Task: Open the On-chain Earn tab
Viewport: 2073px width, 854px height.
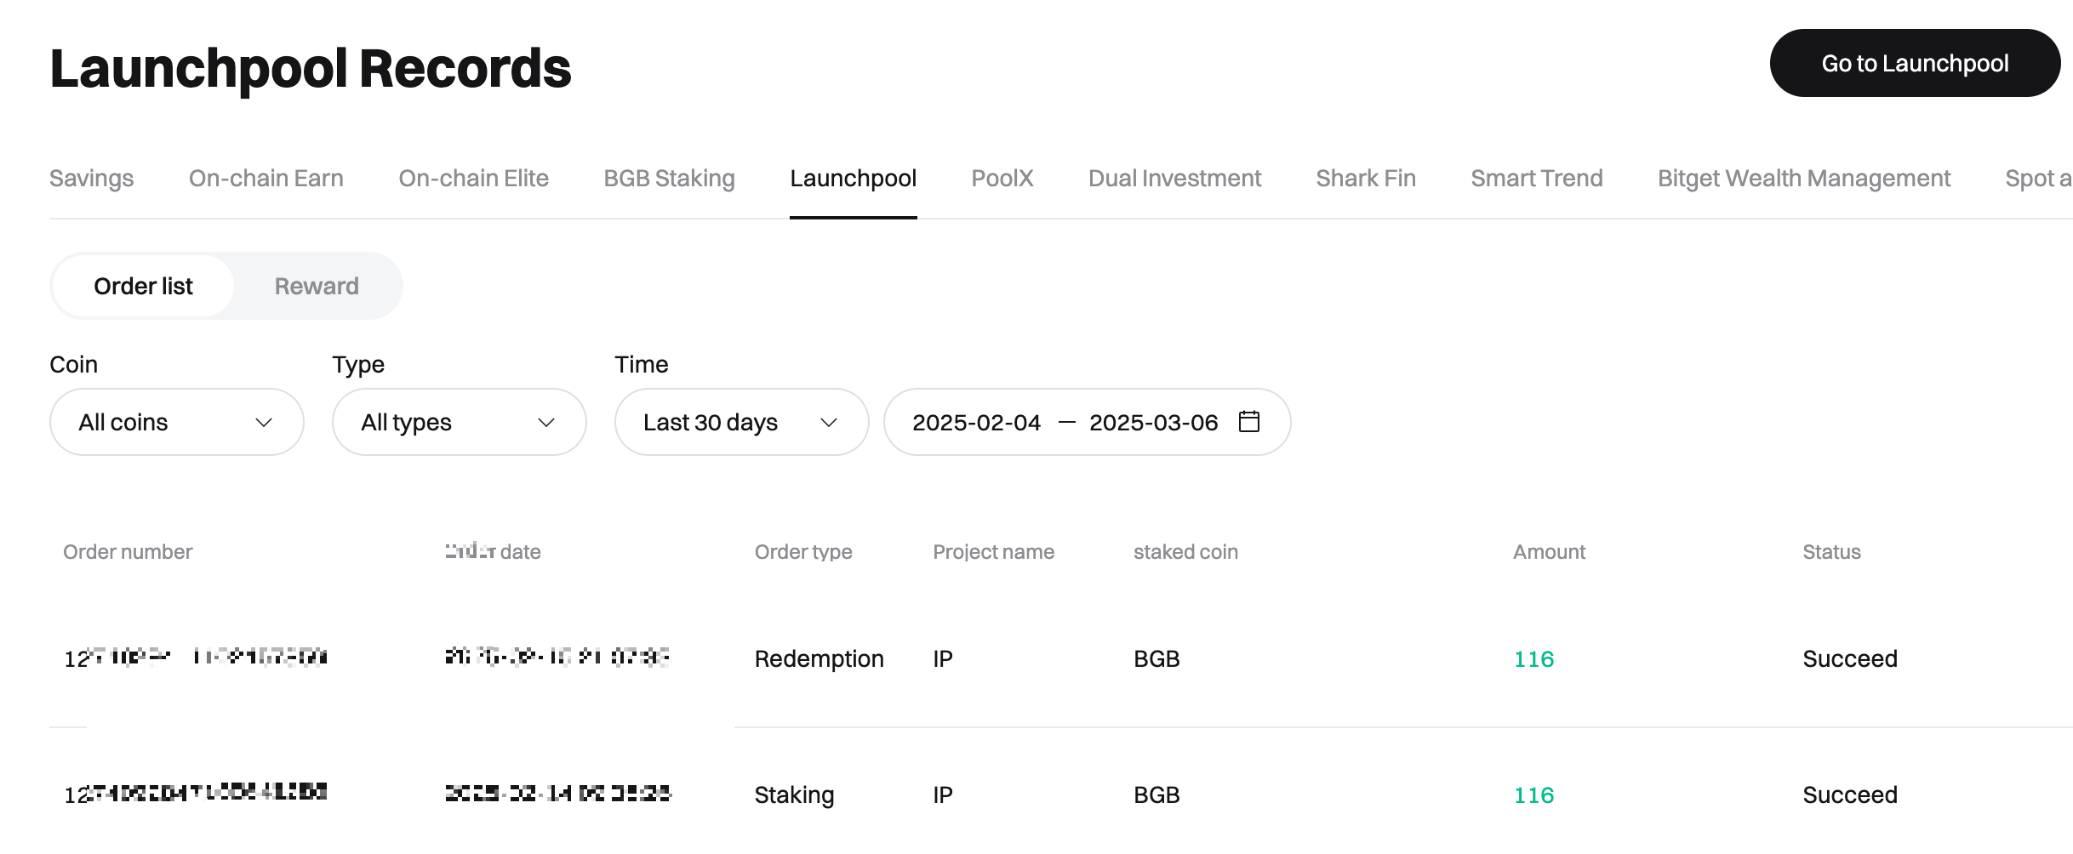Action: [x=266, y=179]
